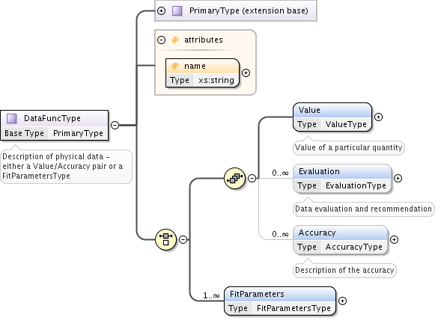441x320 pixels.
Task: Select the Value element header
Action: click(332, 110)
